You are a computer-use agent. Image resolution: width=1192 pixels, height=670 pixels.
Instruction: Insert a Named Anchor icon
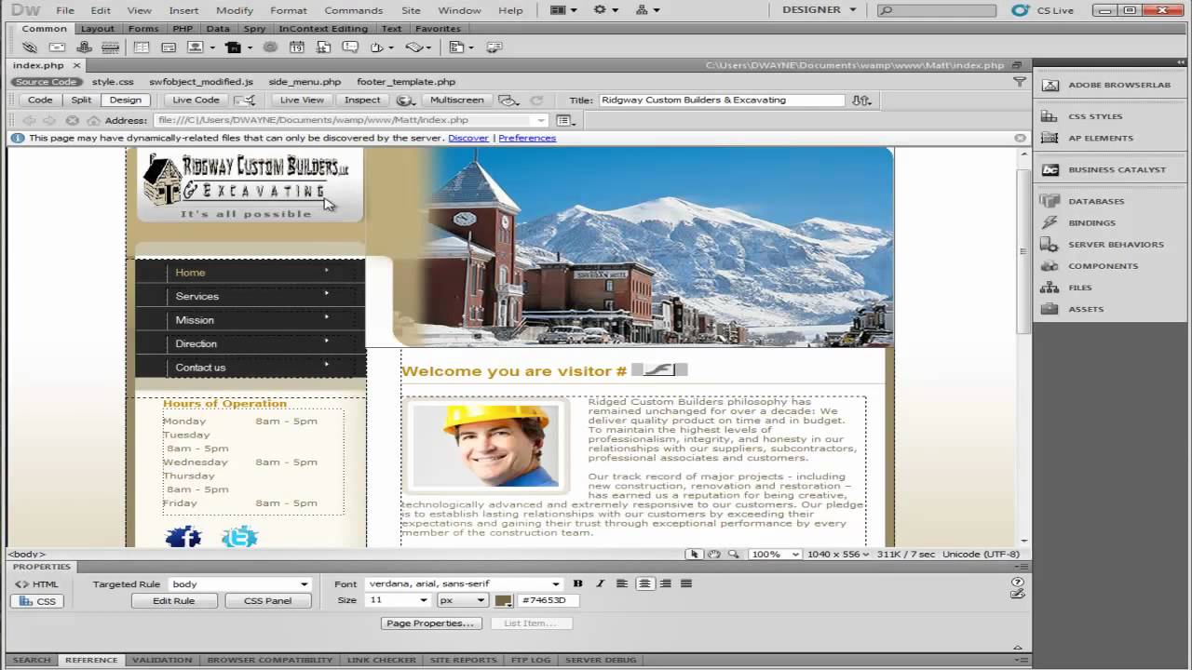tap(84, 47)
